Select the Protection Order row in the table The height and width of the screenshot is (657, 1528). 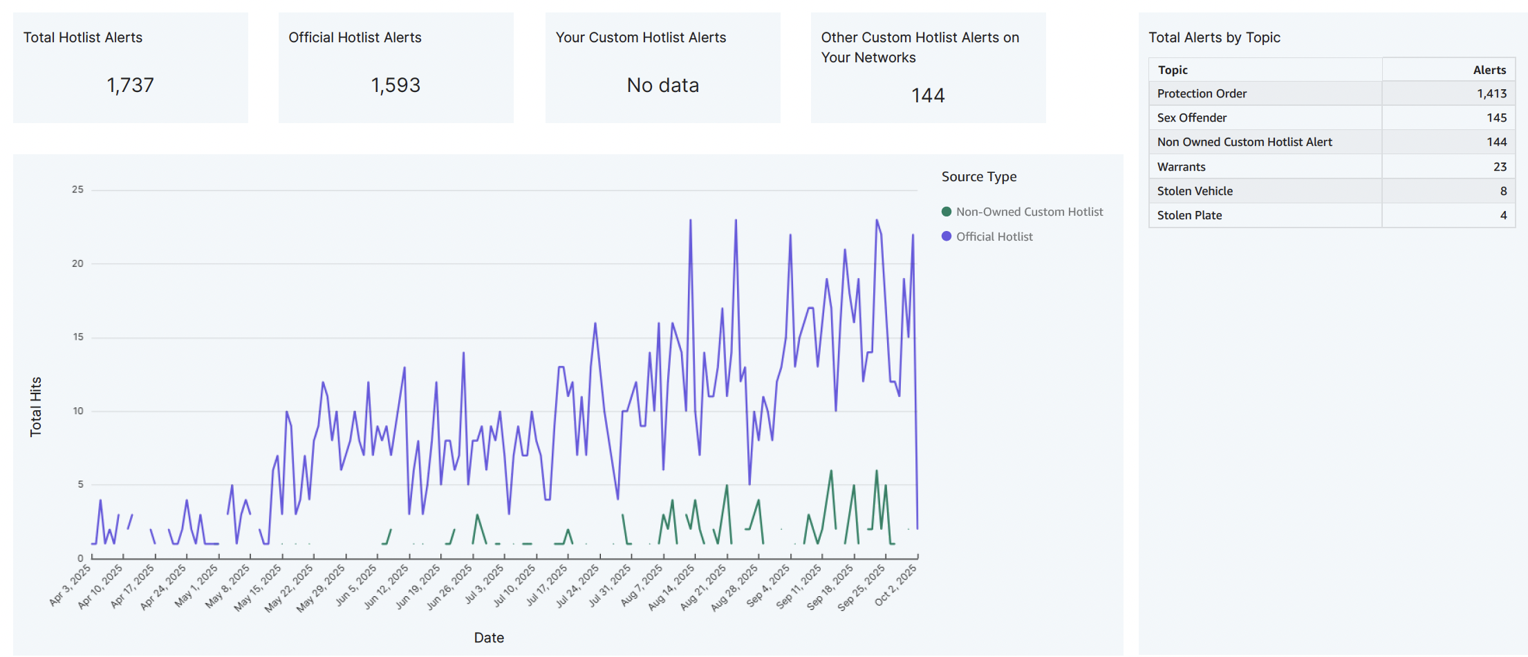pos(1265,93)
